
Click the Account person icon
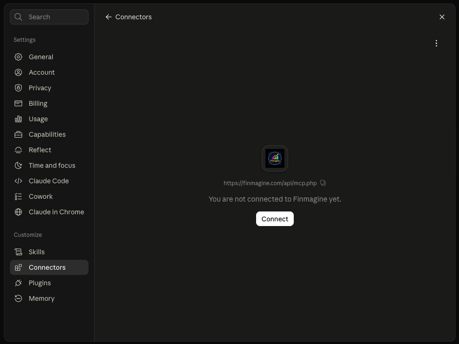[x=18, y=72]
